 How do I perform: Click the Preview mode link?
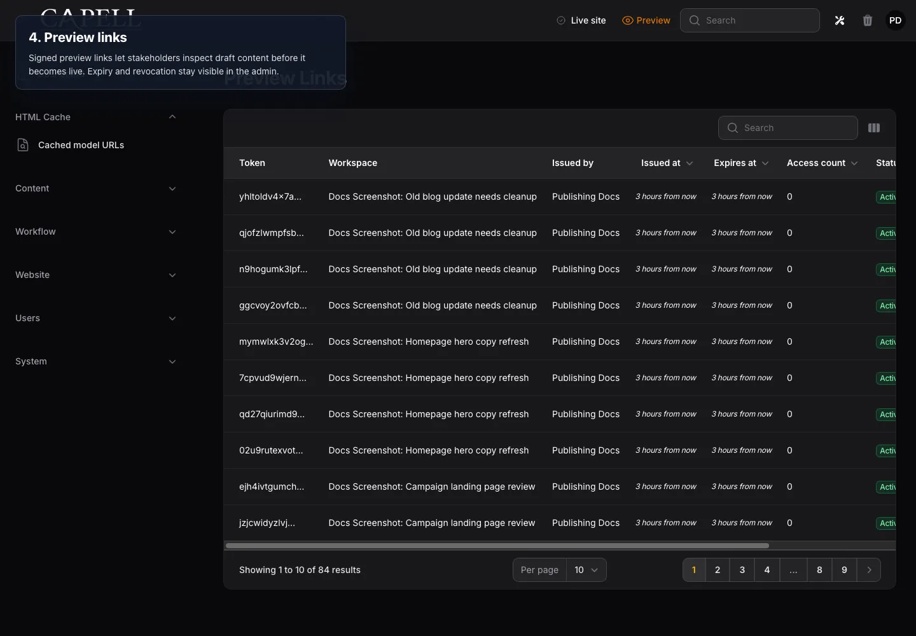tap(646, 20)
